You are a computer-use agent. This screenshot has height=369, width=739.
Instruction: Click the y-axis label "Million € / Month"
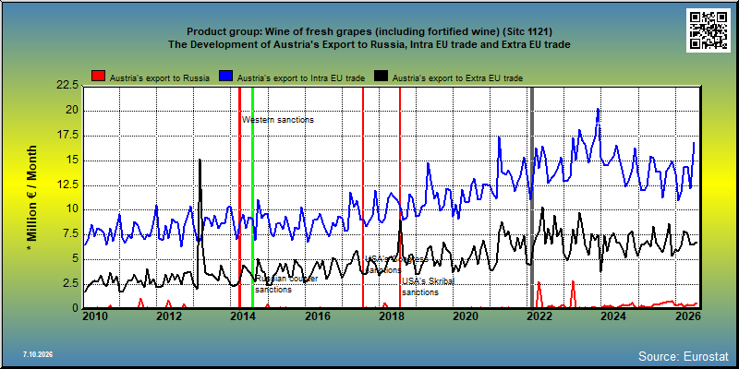pos(31,198)
